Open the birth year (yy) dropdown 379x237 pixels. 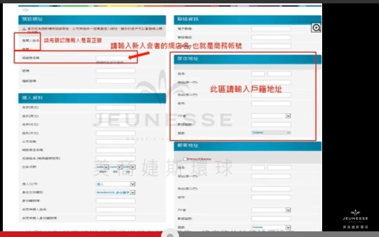[129, 167]
